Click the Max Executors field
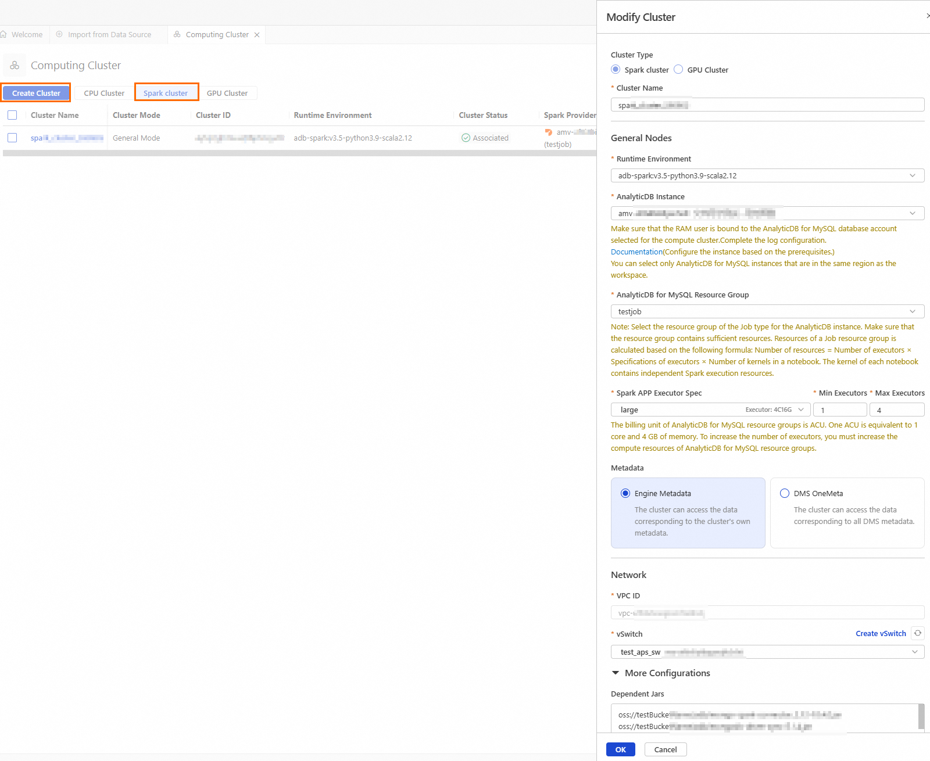This screenshot has width=930, height=761. pyautogui.click(x=897, y=410)
